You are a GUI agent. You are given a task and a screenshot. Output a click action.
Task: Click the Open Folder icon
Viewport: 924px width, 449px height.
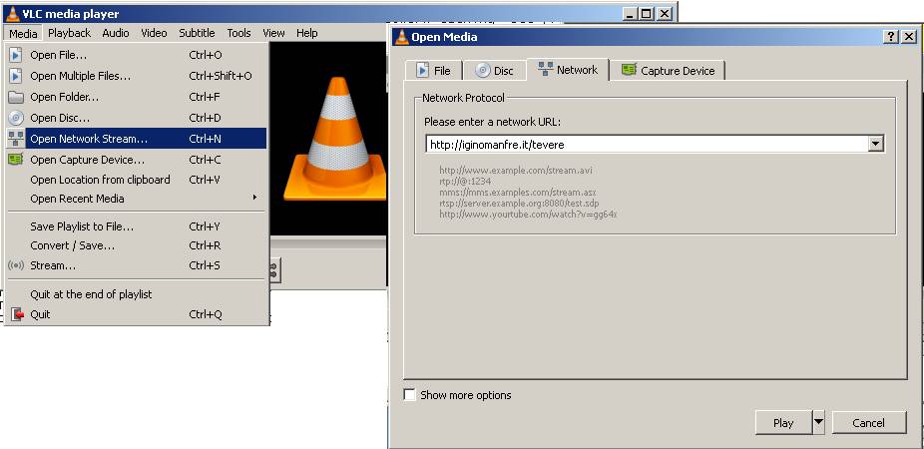[16, 97]
